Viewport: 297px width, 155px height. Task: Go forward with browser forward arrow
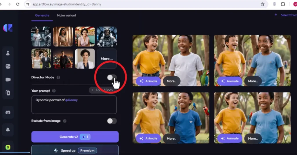(x=9, y=4)
